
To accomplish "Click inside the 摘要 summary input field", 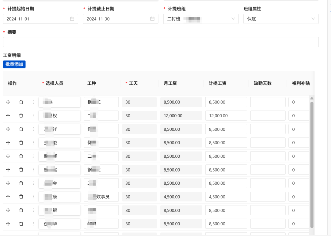I will [x=161, y=42].
